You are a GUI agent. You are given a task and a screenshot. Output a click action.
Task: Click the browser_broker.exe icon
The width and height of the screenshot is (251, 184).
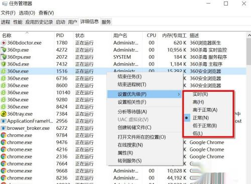4,128
